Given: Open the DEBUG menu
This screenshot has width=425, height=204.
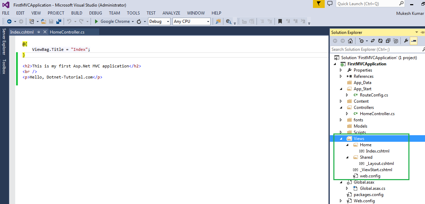Looking at the screenshot, I should [x=95, y=13].
